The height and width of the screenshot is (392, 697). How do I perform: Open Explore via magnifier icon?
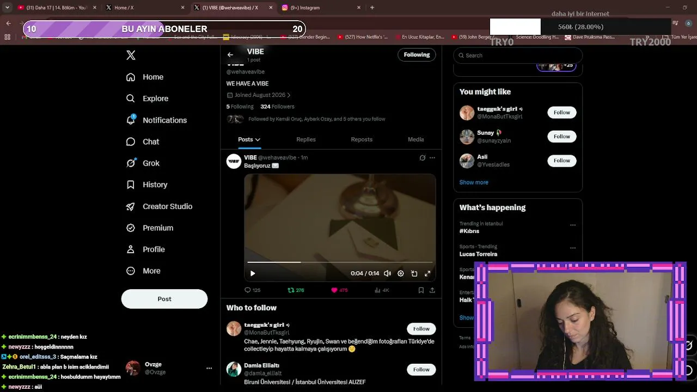coord(131,99)
